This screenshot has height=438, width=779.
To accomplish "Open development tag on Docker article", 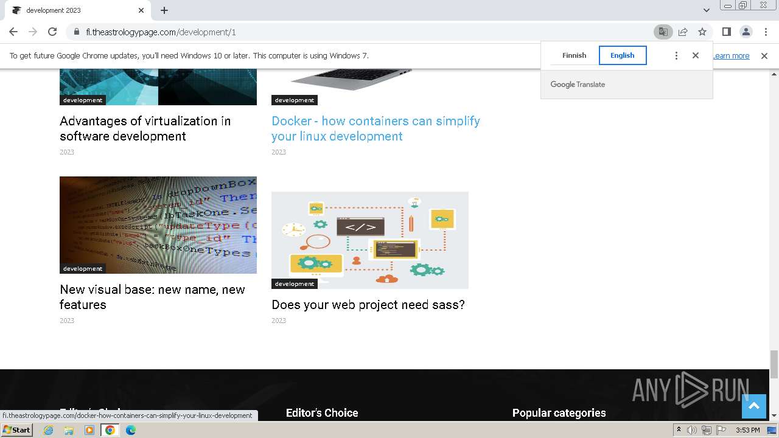I will tap(295, 100).
